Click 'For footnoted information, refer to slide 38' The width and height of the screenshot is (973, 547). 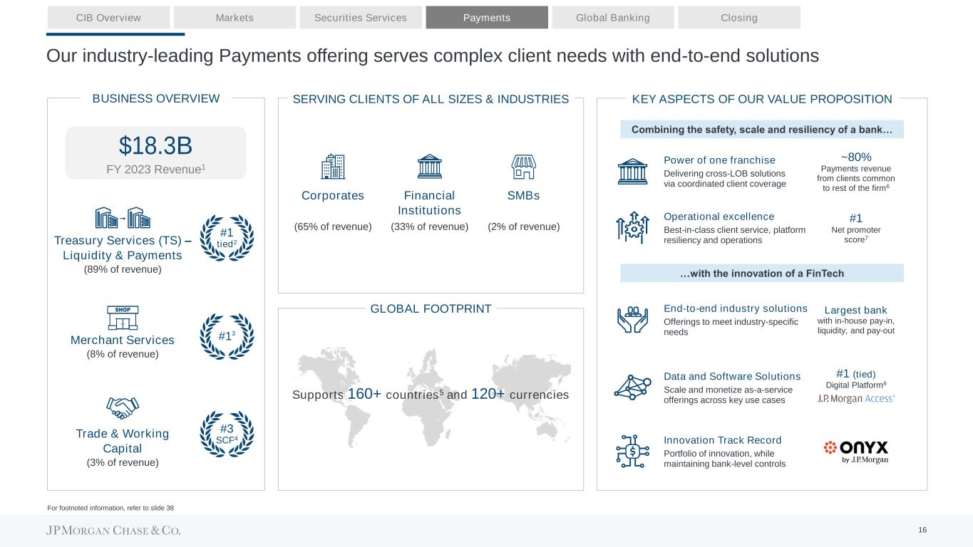[110, 508]
